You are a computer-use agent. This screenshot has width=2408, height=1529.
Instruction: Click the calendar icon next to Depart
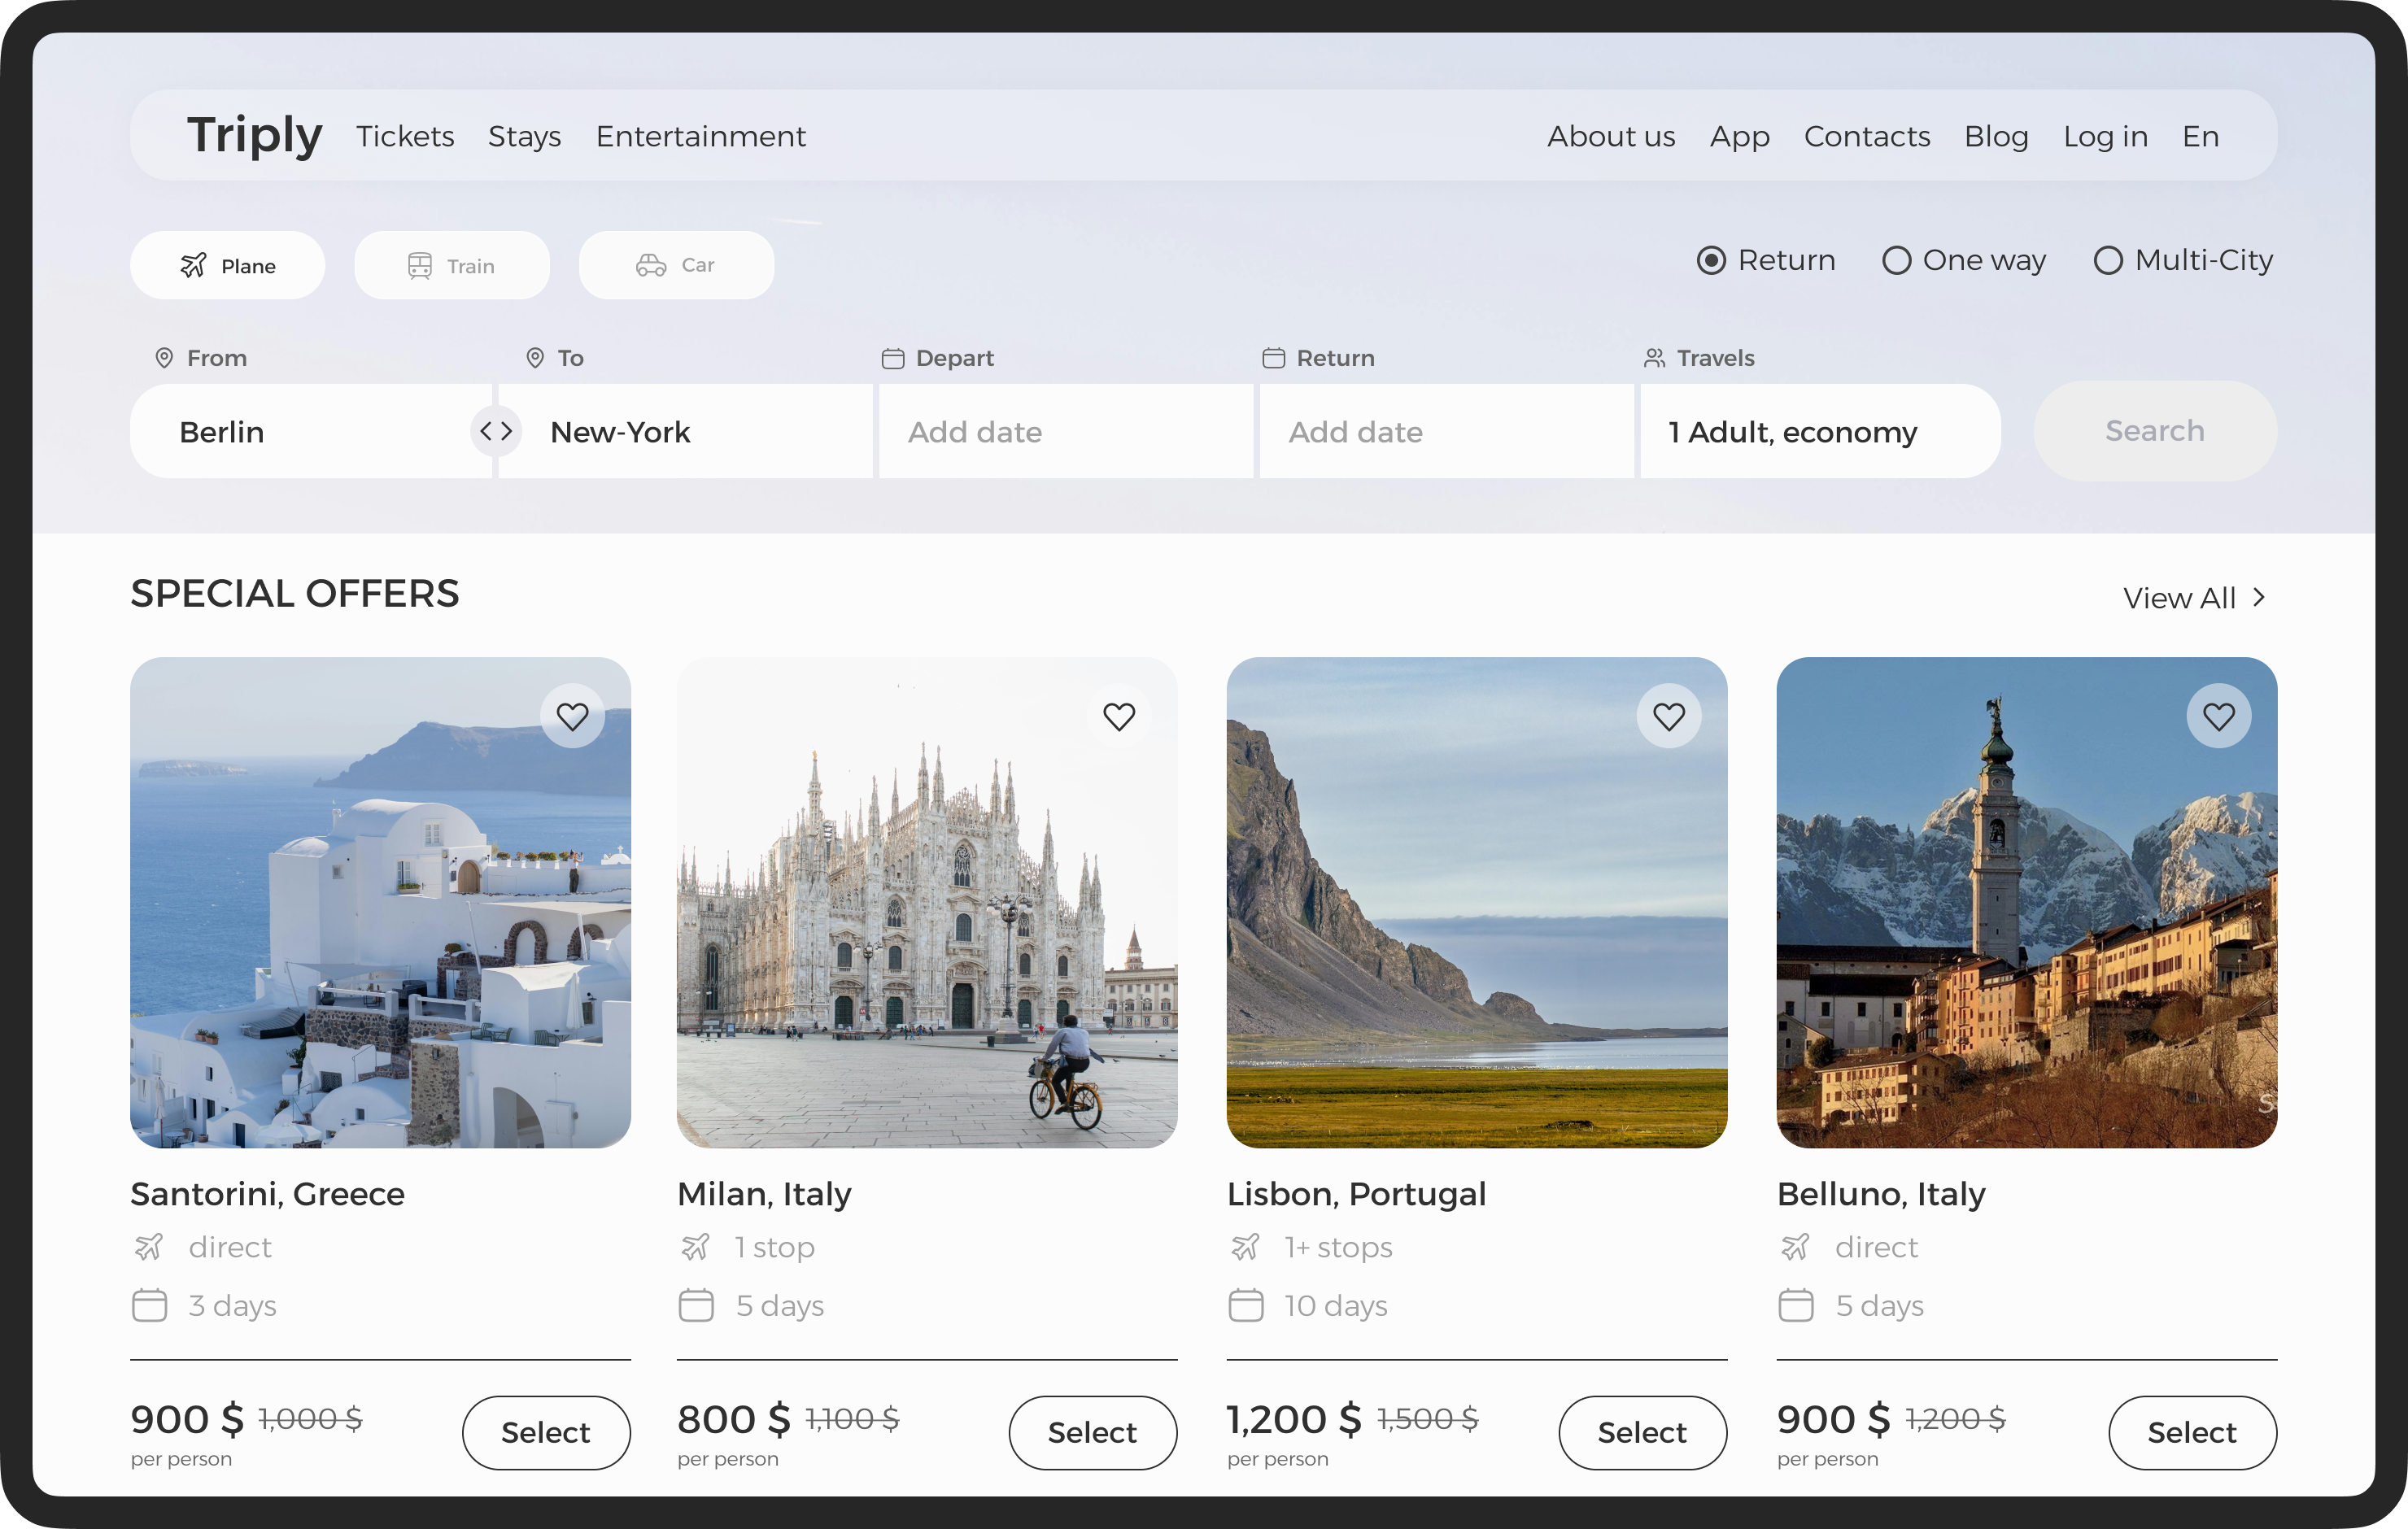click(x=892, y=358)
